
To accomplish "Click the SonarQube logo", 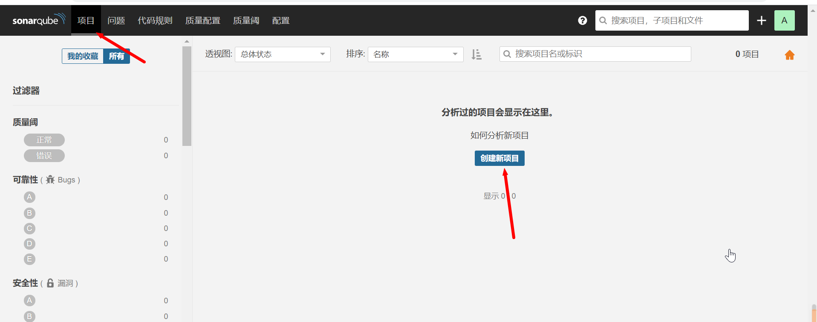I will coord(39,20).
